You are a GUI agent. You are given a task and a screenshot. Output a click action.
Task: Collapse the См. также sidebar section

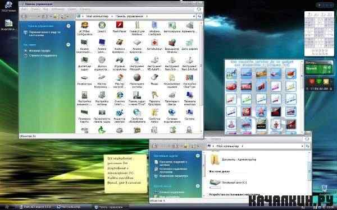coord(69,45)
